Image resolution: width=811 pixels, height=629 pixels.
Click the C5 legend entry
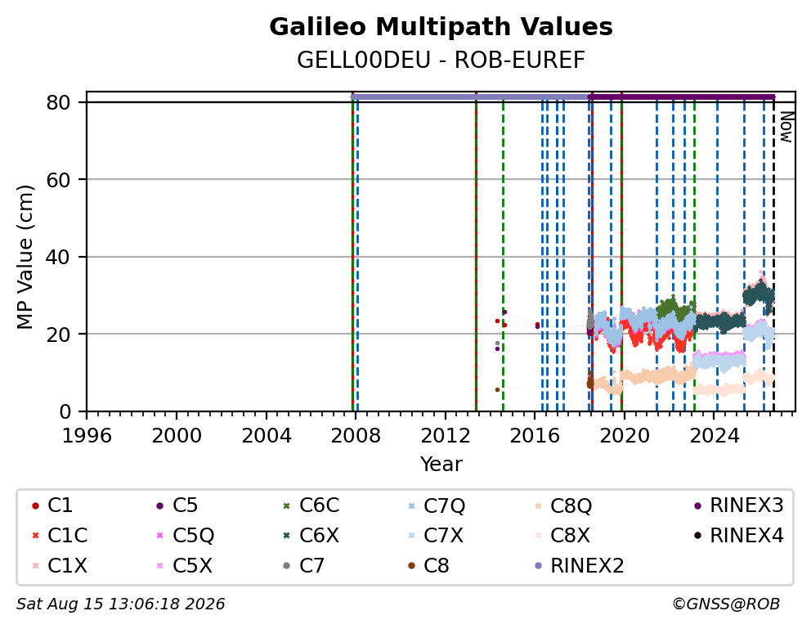coord(177,505)
